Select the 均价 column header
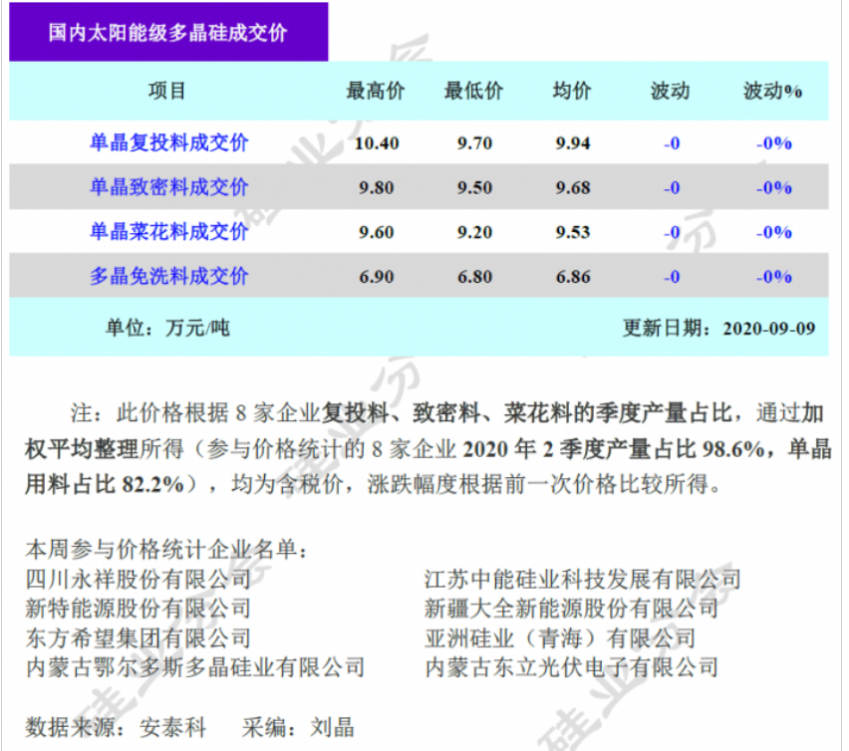This screenshot has height=751, width=849. coord(572,92)
